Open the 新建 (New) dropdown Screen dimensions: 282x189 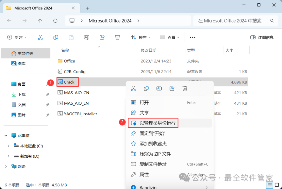(17, 37)
